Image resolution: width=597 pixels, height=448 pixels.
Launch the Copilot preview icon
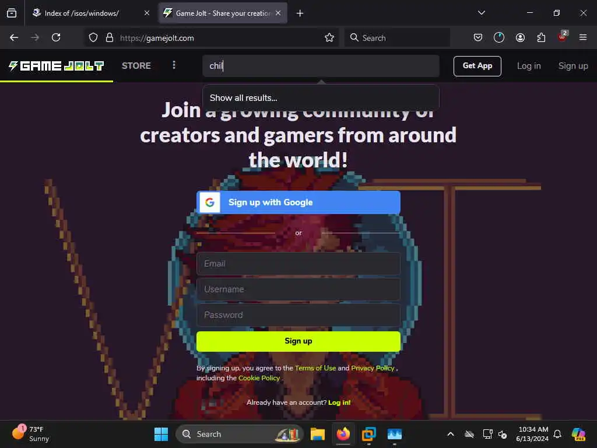coord(578,434)
